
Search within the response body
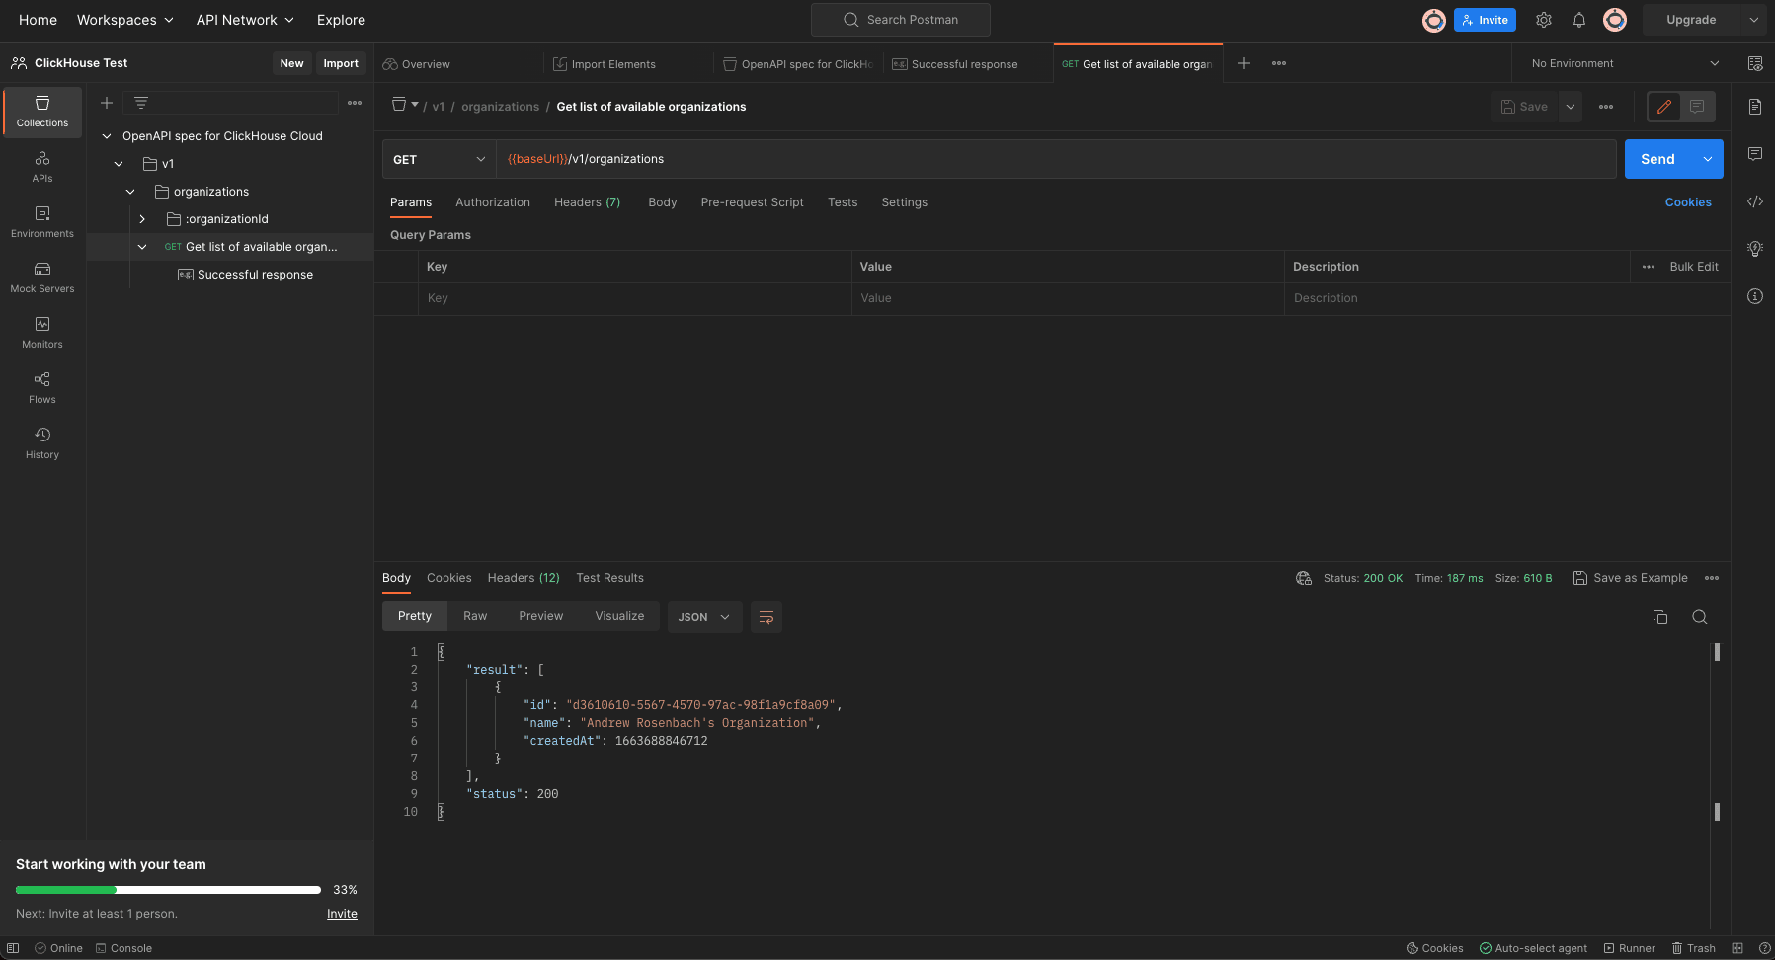point(1700,617)
